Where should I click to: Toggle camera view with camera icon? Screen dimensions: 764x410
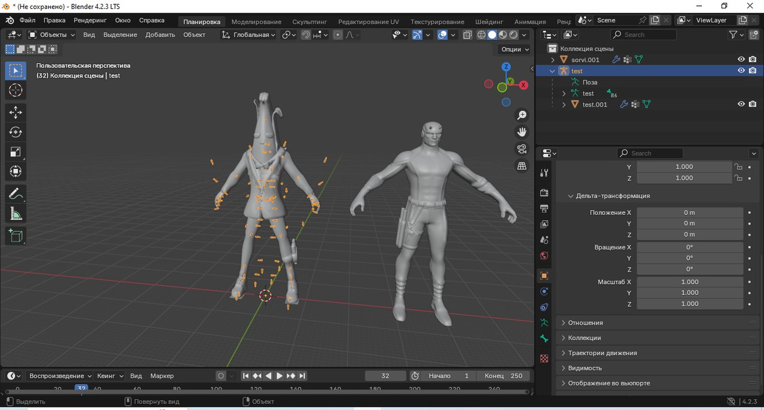522,149
